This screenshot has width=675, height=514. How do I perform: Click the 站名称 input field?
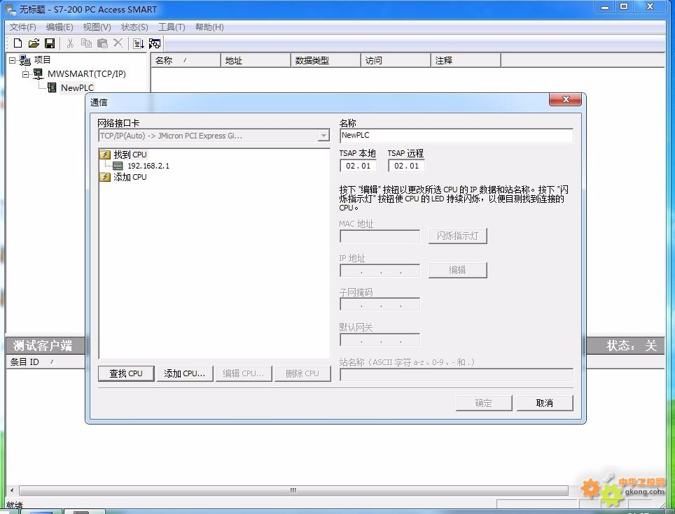[457, 375]
